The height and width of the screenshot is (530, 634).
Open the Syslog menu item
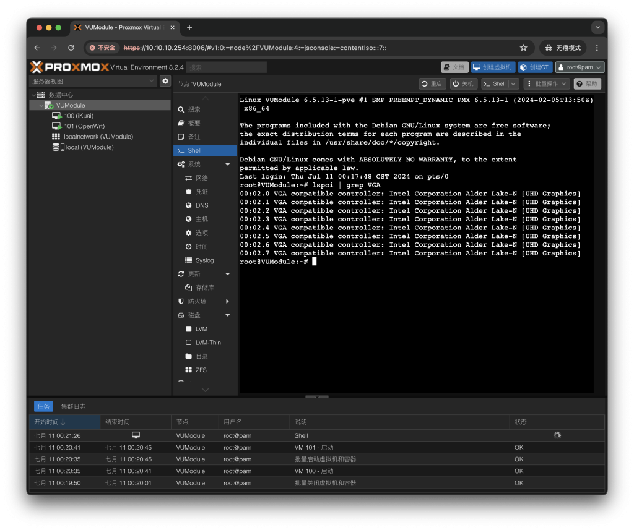[x=204, y=260]
